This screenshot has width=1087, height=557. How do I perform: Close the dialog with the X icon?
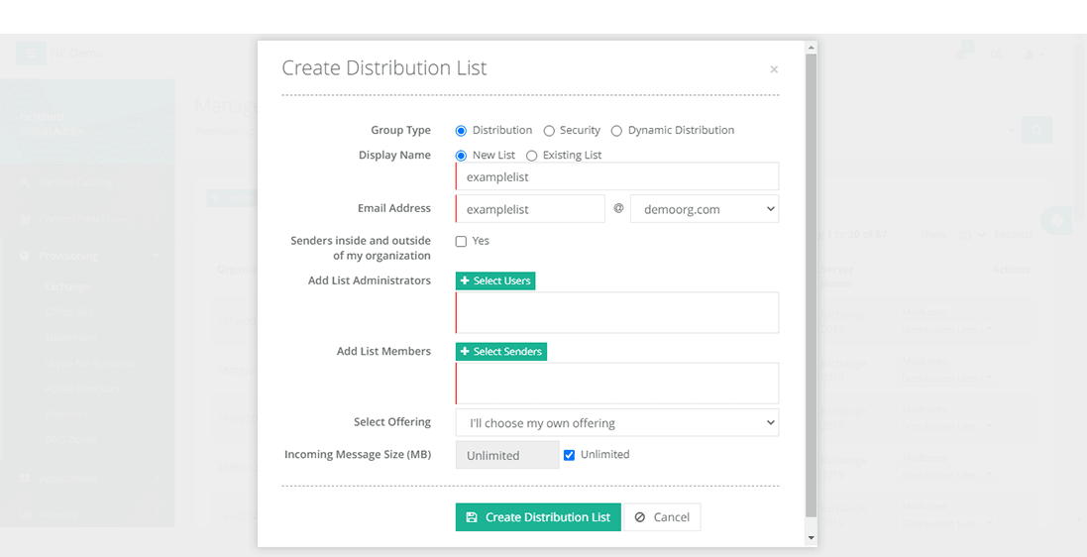(x=774, y=69)
